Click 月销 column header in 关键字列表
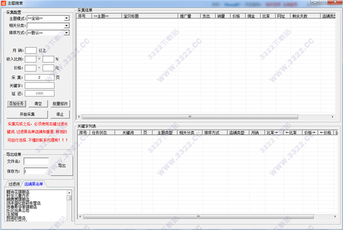This screenshot has width=343, height=230. pyautogui.click(x=257, y=132)
